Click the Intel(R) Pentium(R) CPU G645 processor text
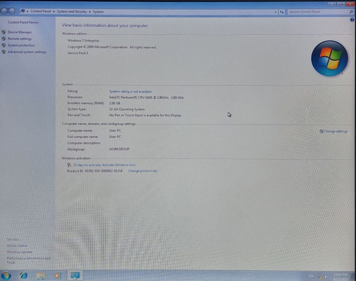 [x=146, y=97]
